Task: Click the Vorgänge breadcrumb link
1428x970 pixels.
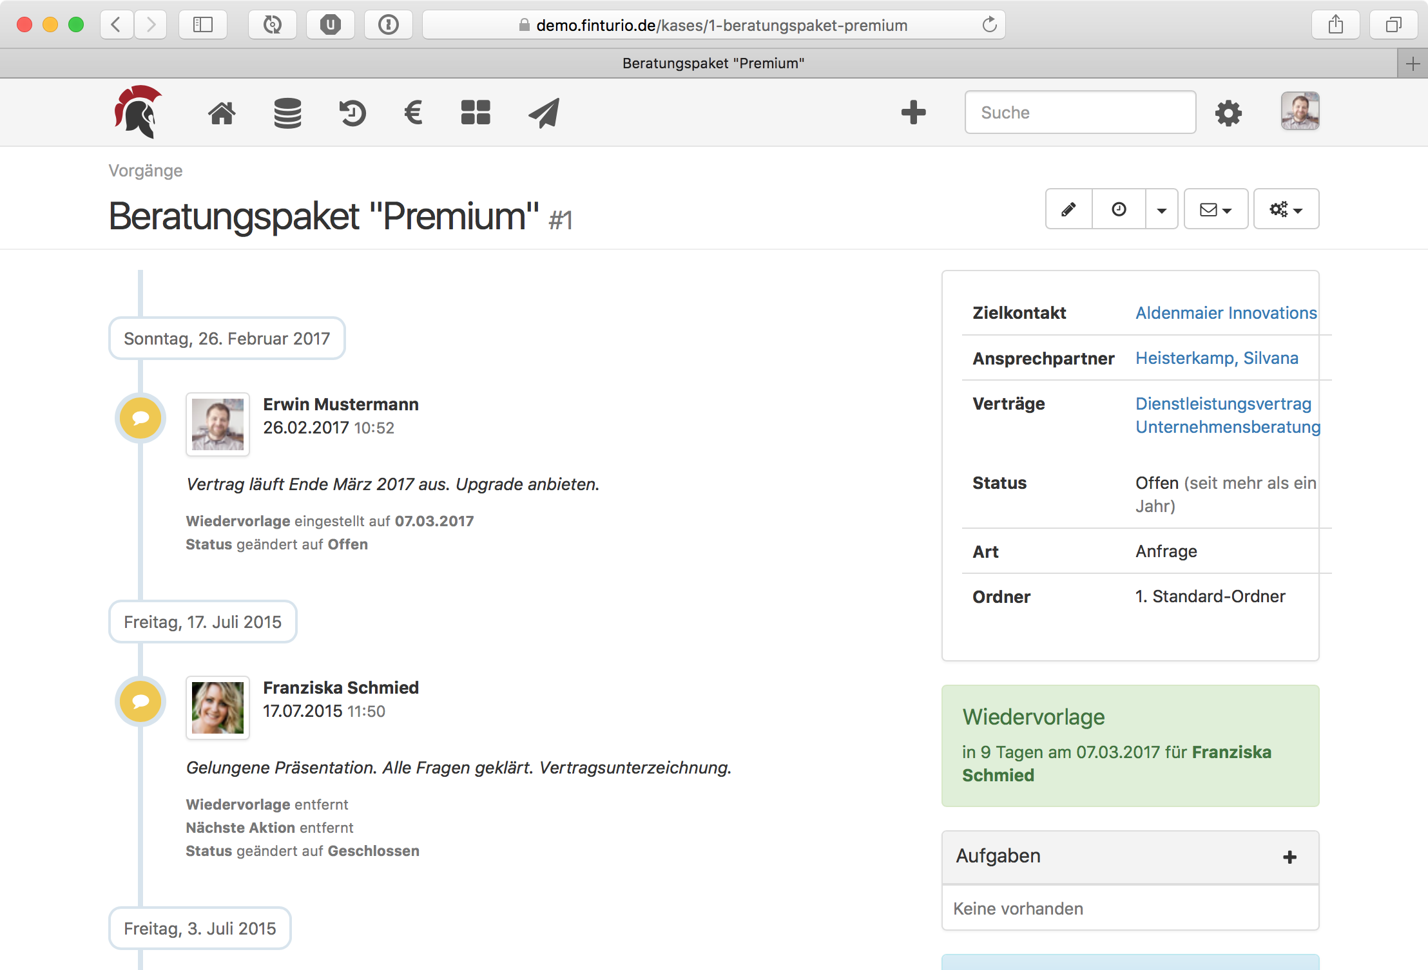Action: [x=146, y=171]
